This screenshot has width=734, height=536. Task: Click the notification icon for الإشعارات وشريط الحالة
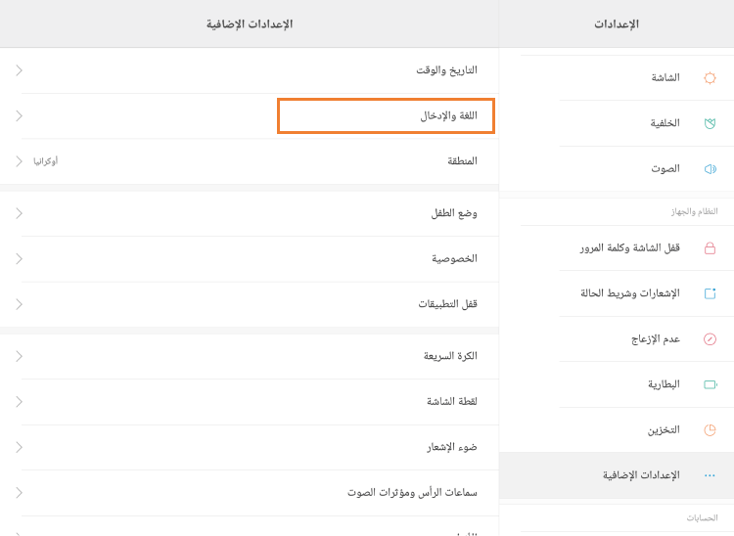[710, 293]
